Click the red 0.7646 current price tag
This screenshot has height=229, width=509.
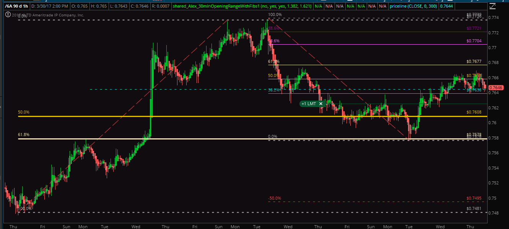coord(496,87)
